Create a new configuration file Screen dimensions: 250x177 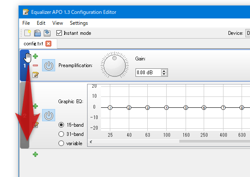27,33
